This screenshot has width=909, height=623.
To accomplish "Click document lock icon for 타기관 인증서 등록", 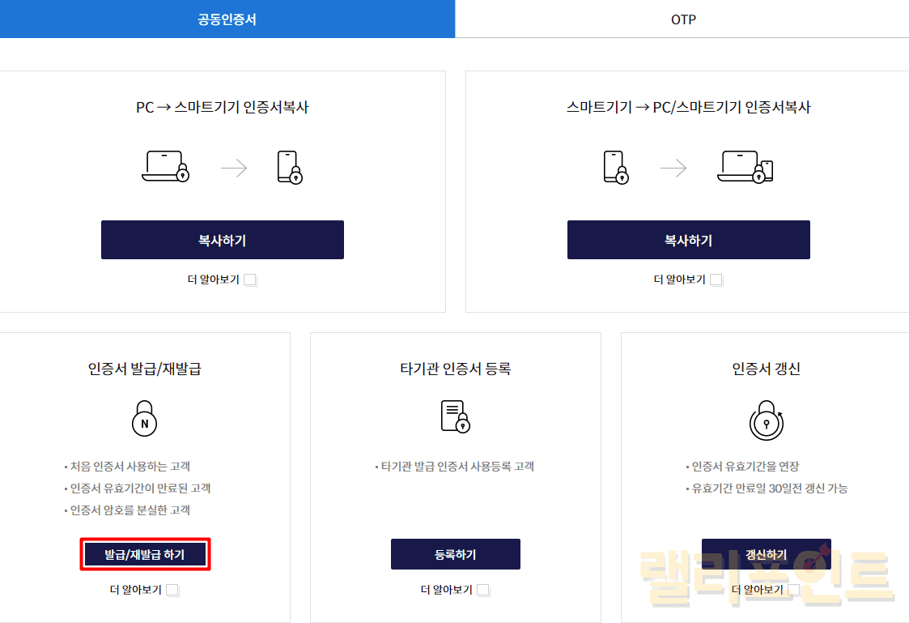I will [x=455, y=416].
